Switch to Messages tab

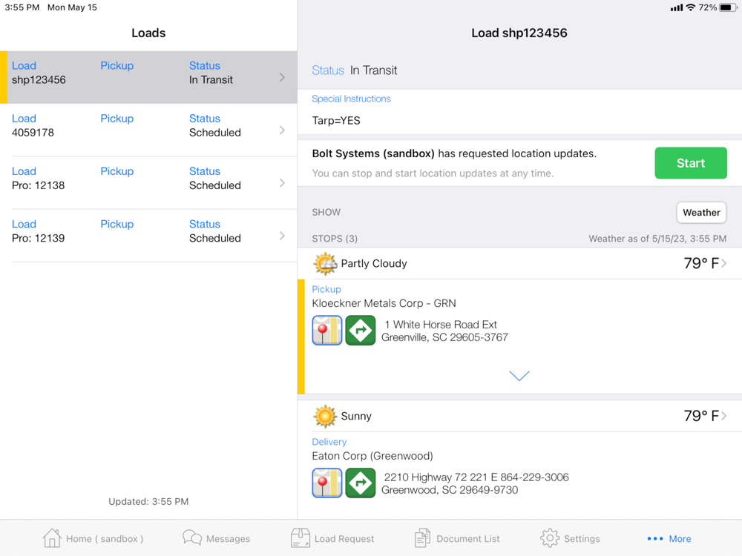216,538
